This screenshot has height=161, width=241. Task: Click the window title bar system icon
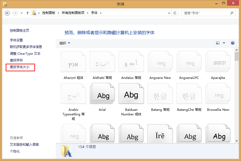(5, 4)
